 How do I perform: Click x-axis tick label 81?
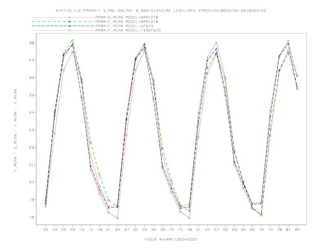click(288, 230)
